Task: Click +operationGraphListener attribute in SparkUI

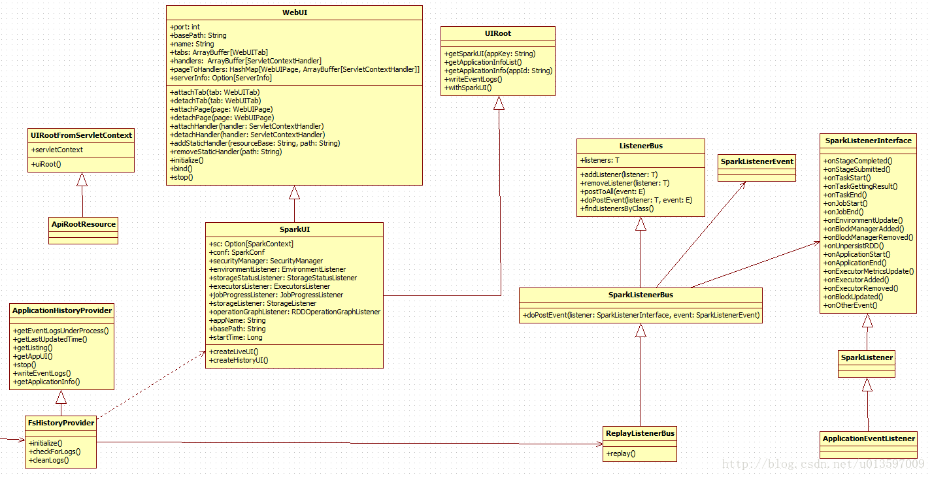Action: click(295, 312)
